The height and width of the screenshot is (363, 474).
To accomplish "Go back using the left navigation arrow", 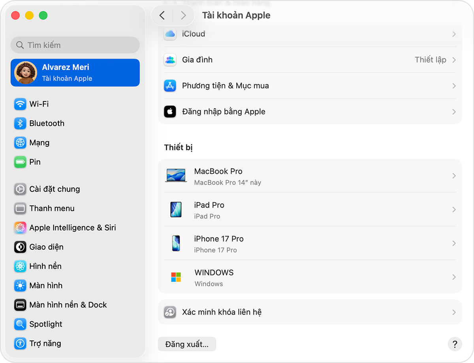I will coord(162,15).
